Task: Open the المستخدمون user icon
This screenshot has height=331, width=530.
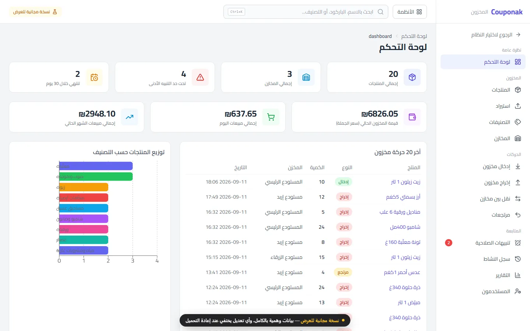Action: [518, 291]
